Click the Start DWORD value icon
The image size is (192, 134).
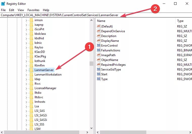pyautogui.click(x=99, y=74)
